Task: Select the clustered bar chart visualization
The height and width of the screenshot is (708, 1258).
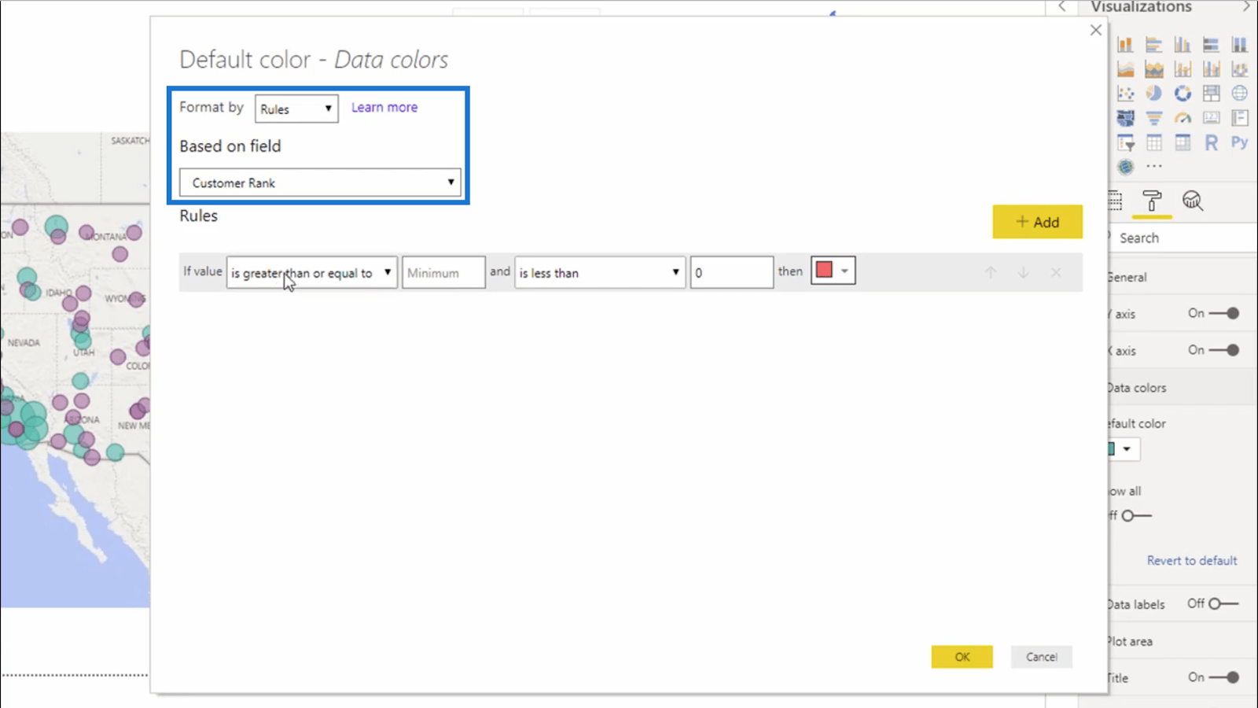Action: 1153,45
